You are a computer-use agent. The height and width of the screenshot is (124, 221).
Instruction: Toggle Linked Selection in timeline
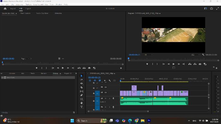tap(100, 81)
